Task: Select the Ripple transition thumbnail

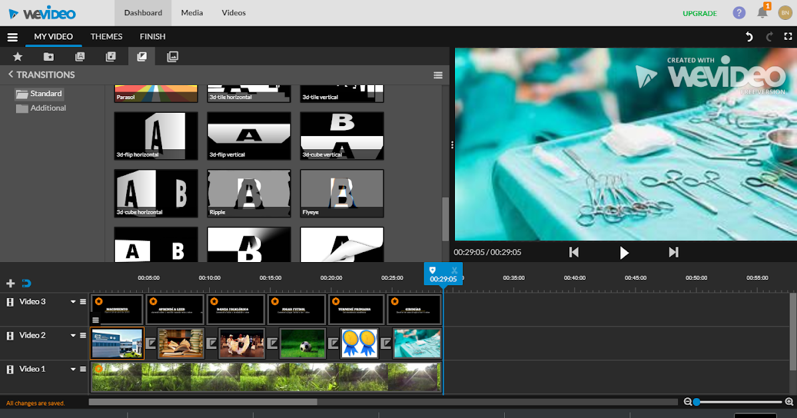Action: 248,193
